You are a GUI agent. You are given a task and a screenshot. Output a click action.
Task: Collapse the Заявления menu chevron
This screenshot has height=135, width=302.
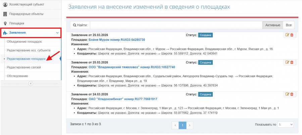(x=57, y=33)
